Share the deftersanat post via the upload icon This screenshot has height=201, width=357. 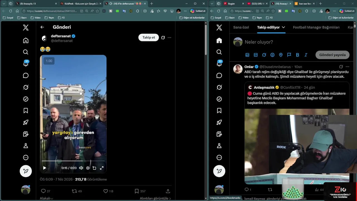pyautogui.click(x=168, y=191)
